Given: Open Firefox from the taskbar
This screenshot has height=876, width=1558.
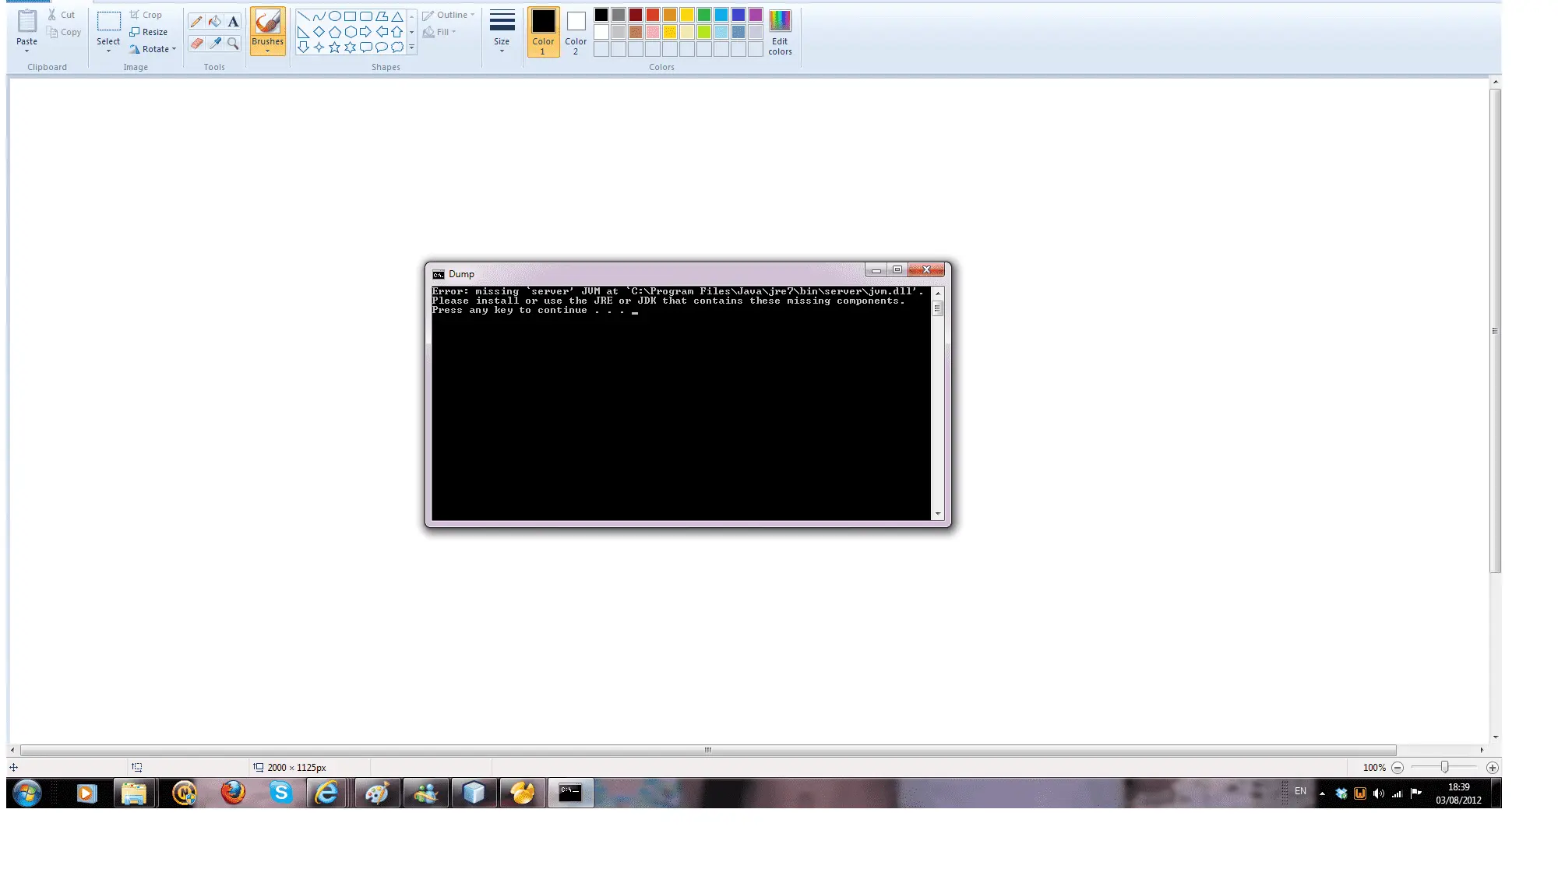Looking at the screenshot, I should pyautogui.click(x=233, y=793).
